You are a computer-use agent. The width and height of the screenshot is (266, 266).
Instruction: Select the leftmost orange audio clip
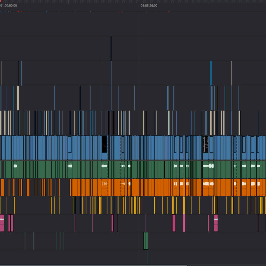tap(2, 187)
